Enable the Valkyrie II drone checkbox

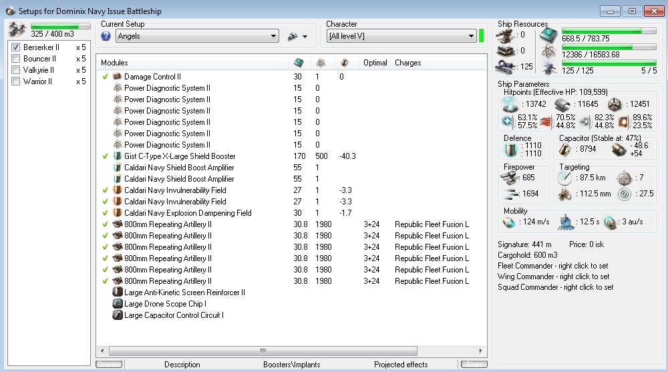16,70
